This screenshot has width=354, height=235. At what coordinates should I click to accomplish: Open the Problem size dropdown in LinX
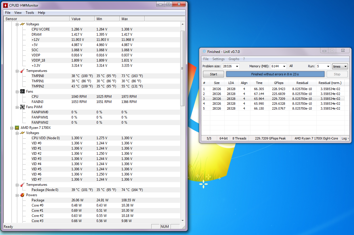237,66
